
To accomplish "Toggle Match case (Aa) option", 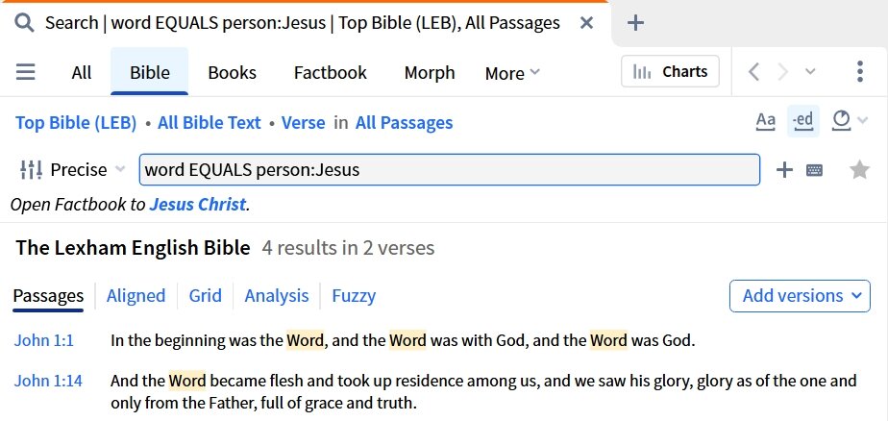I will tap(766, 121).
